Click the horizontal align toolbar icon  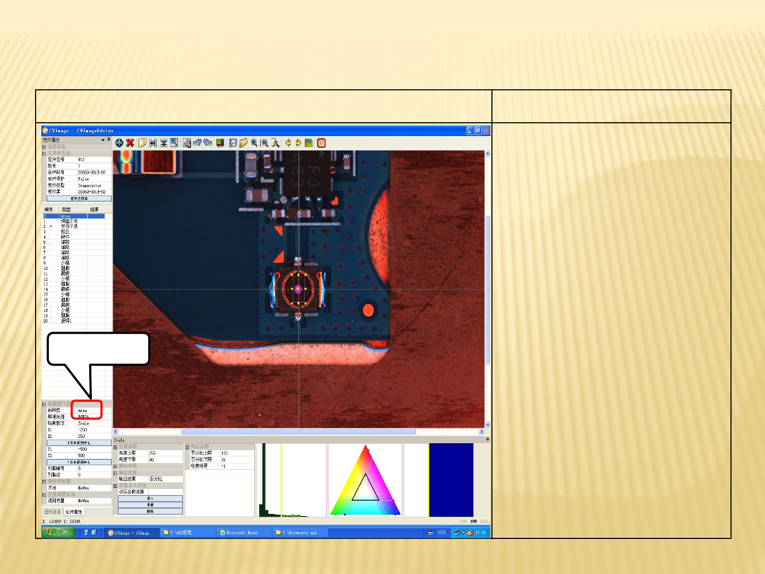[x=153, y=143]
